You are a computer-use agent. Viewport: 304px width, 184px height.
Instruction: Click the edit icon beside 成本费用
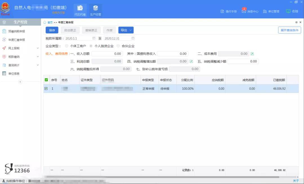(252, 54)
